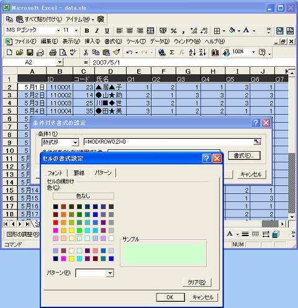Toggle Bold formatting button

click(87, 31)
